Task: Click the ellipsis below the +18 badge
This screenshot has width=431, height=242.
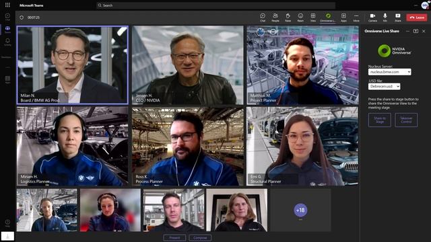Action: (x=300, y=220)
